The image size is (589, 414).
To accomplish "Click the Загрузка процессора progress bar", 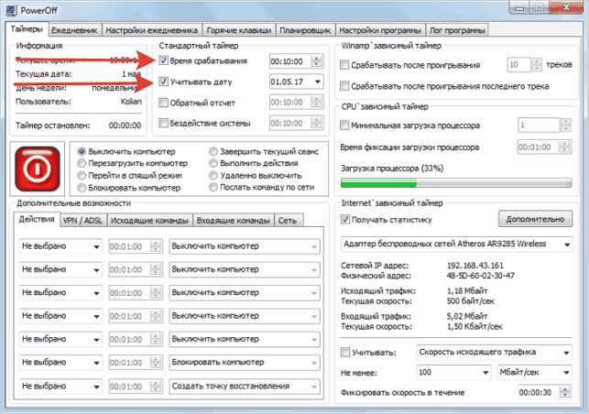I will coord(456,183).
